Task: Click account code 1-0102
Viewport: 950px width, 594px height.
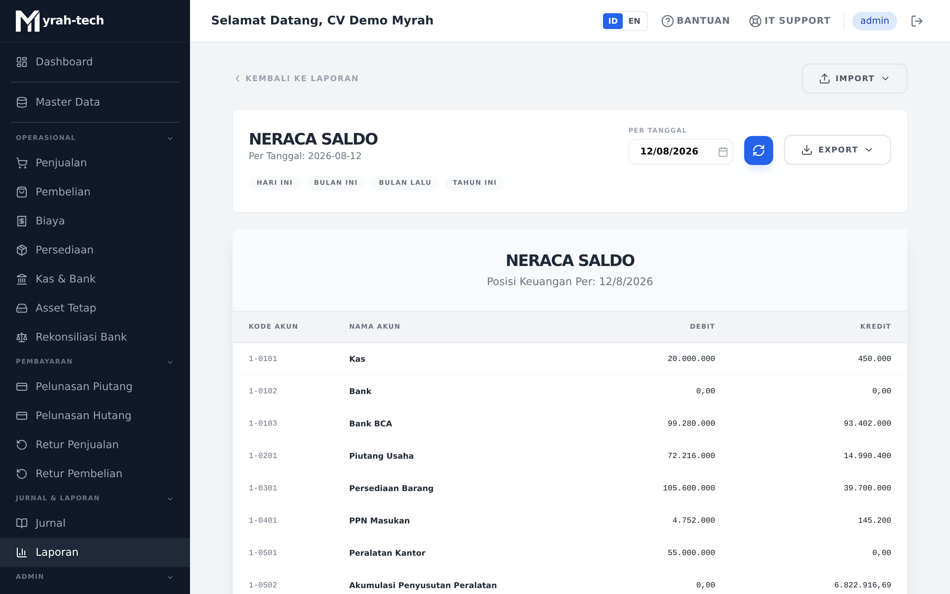Action: [x=263, y=391]
